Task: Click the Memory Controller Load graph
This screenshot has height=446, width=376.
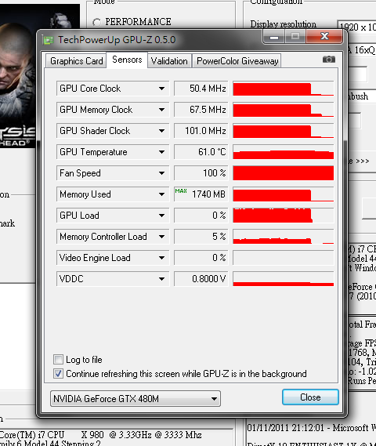Action: click(283, 237)
